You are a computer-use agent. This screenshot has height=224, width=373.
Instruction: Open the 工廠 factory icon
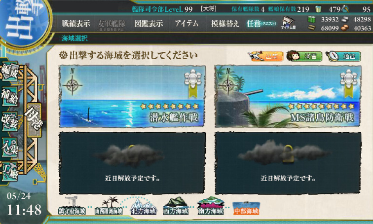[x=9, y=172]
